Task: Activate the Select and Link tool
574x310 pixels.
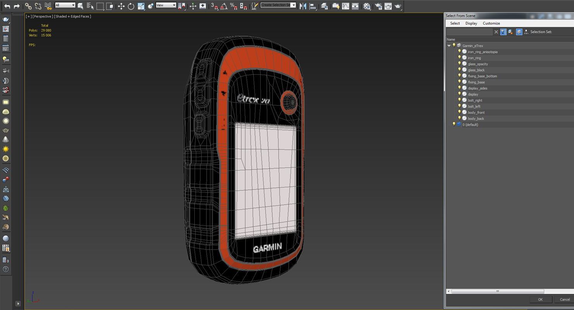Action: coord(28,6)
